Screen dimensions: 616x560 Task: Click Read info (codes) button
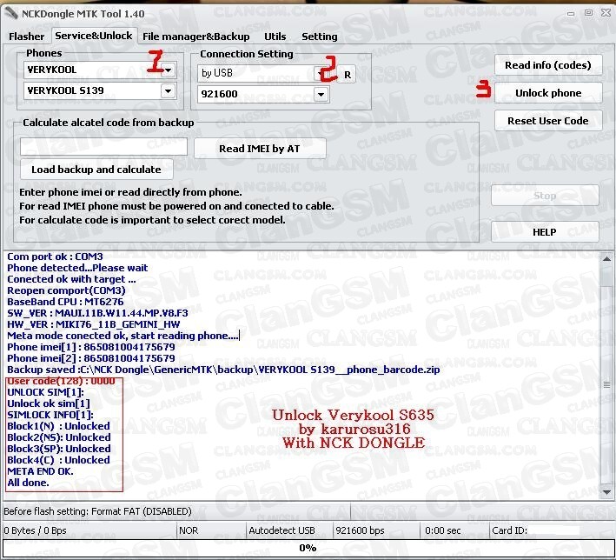coord(547,65)
